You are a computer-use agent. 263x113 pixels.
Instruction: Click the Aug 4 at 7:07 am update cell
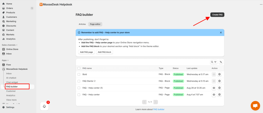(195, 94)
